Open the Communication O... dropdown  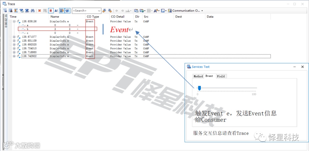click(185, 11)
